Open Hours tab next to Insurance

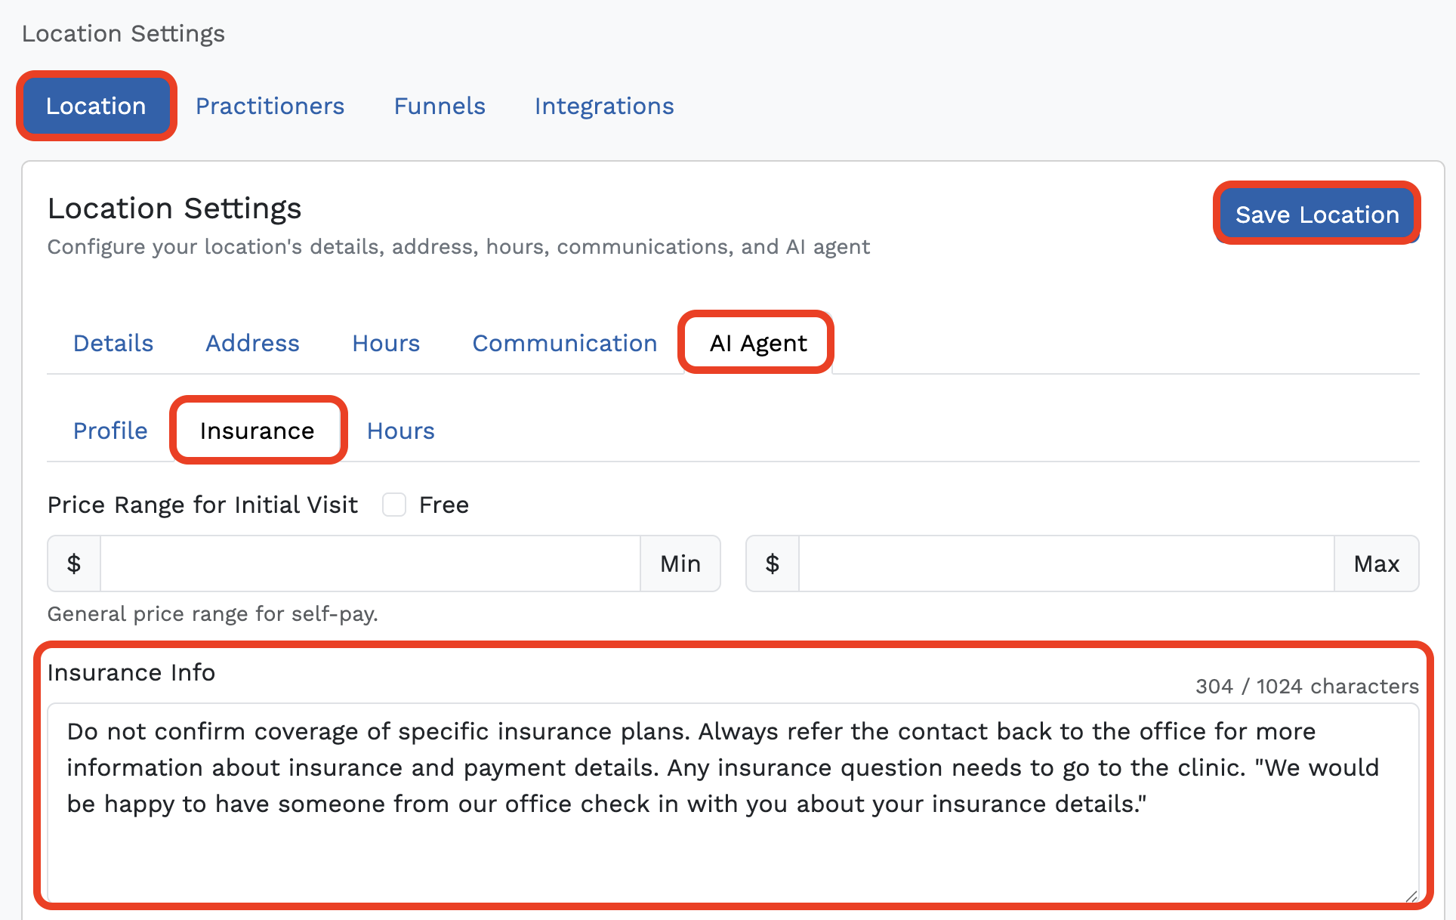click(401, 431)
